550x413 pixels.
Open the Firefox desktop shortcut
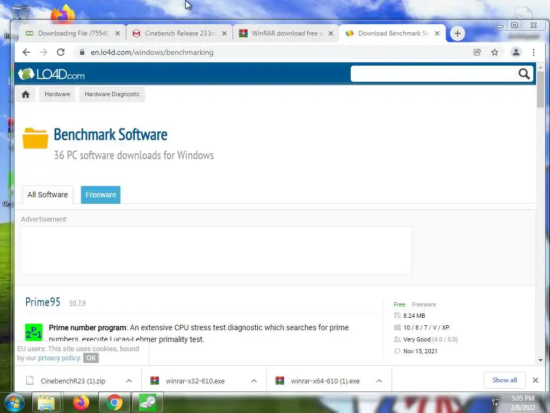(63, 13)
